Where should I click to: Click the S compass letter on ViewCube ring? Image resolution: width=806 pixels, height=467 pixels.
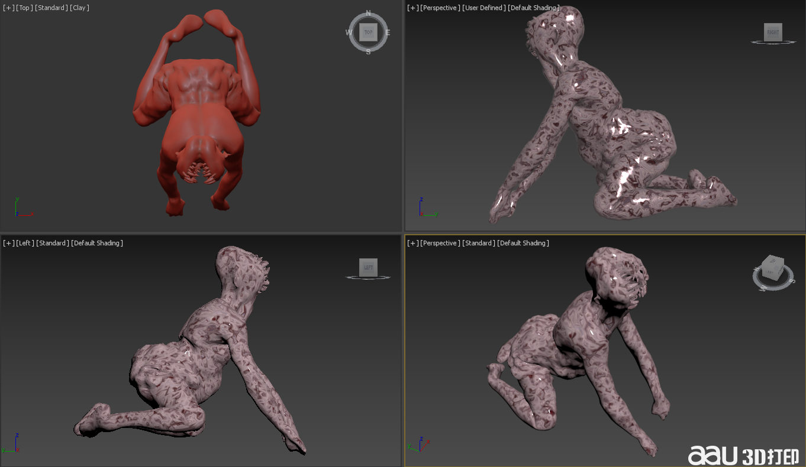coord(368,52)
